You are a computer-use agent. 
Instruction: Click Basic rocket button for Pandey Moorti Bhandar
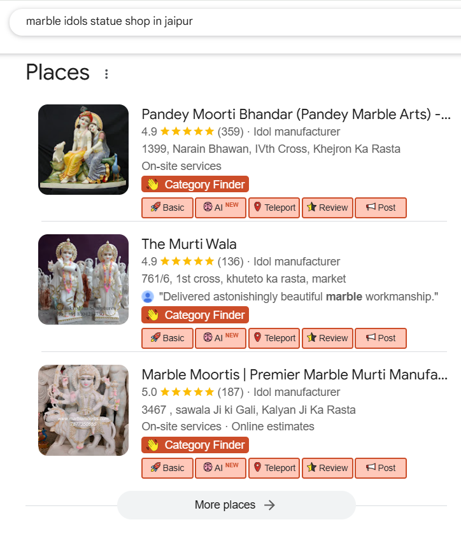[x=167, y=208]
